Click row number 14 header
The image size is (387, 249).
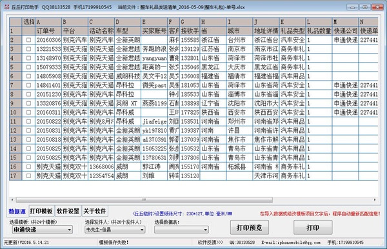tap(15, 148)
